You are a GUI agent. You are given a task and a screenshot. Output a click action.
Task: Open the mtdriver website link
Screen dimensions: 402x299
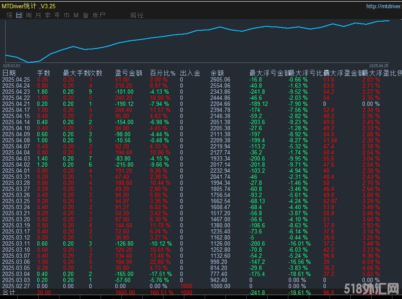coord(383,7)
